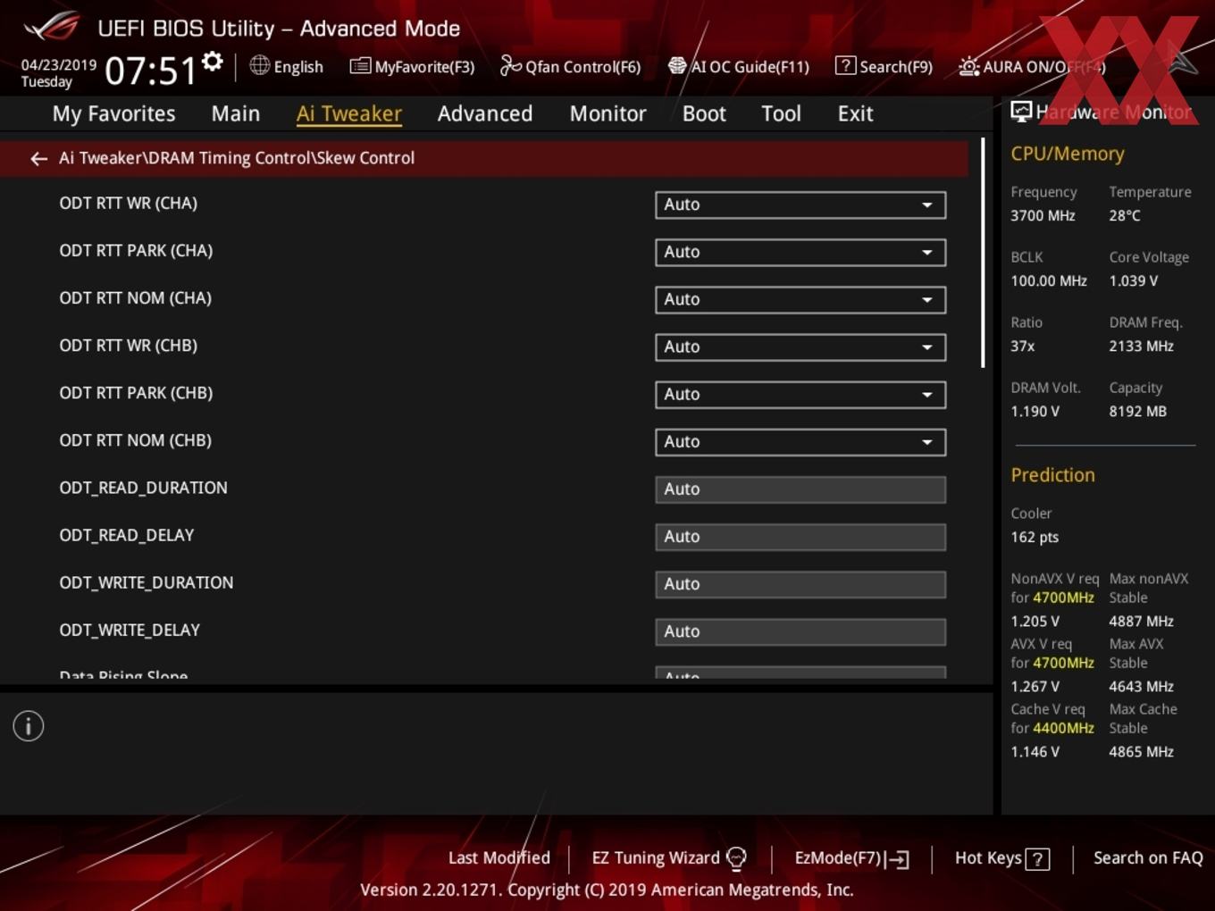Click the Hardware Monitor screen icon

(x=1021, y=112)
